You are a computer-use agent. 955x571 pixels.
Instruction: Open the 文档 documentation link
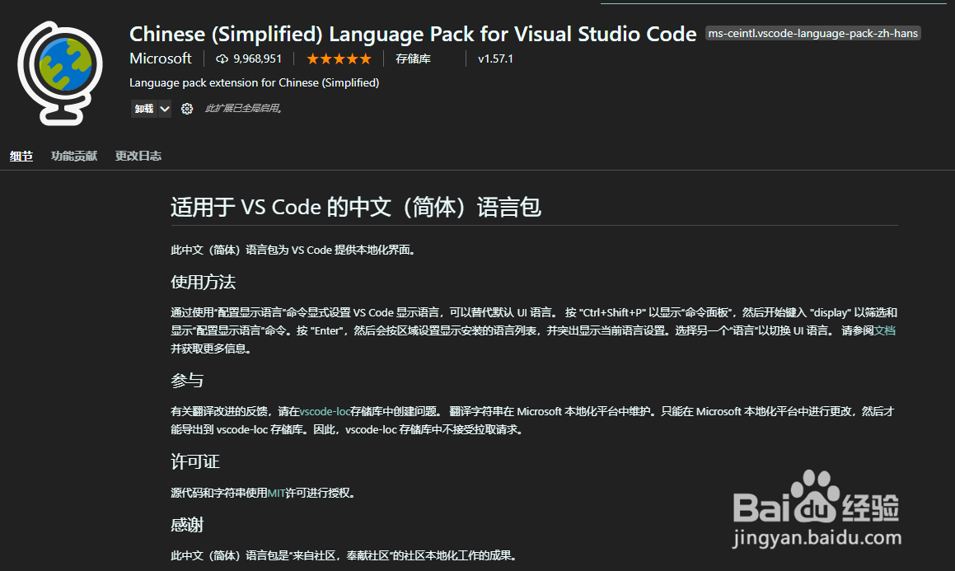pyautogui.click(x=885, y=330)
